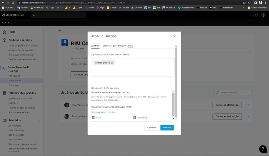Viewport: 269px width, 156px height.
Task: Click the browser forward arrow
Action: click(x=8, y=3)
